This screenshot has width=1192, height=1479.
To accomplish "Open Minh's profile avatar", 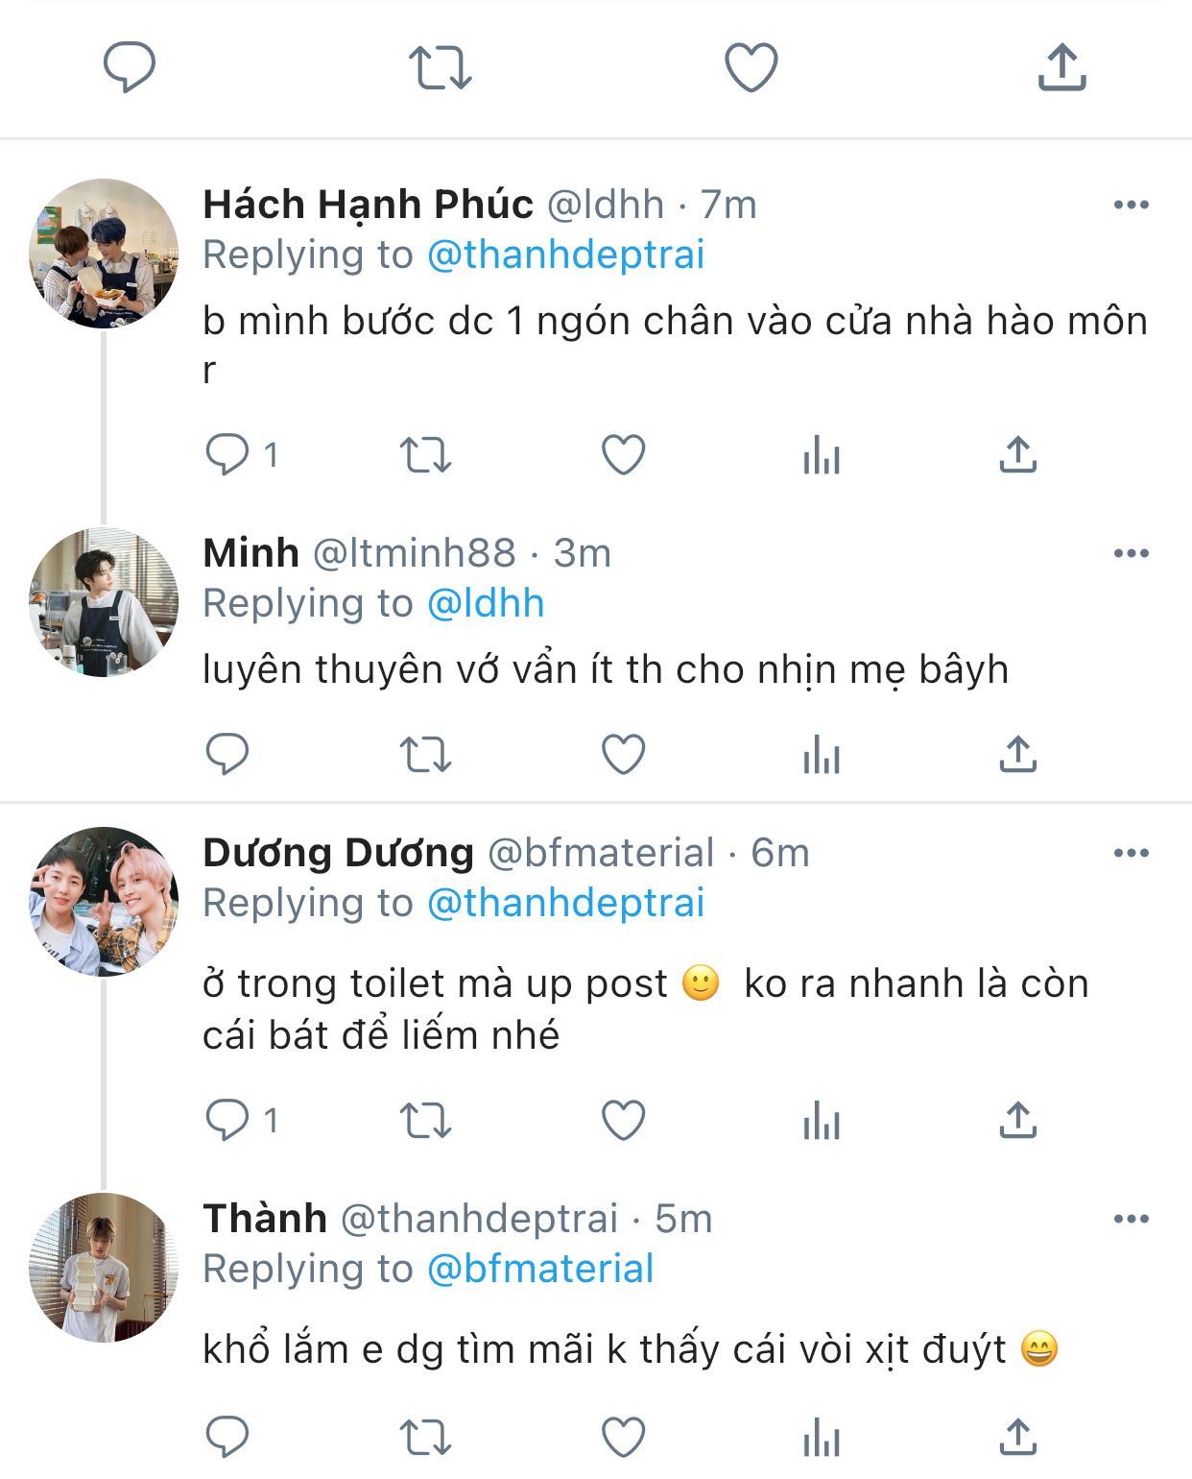I will [x=104, y=602].
